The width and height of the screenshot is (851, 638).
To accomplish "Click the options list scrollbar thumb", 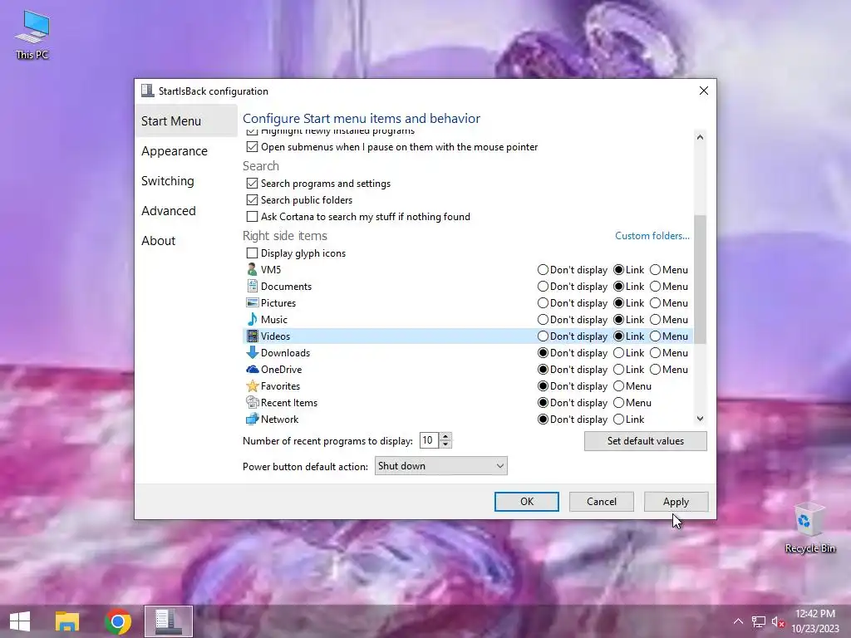I will pos(700,279).
